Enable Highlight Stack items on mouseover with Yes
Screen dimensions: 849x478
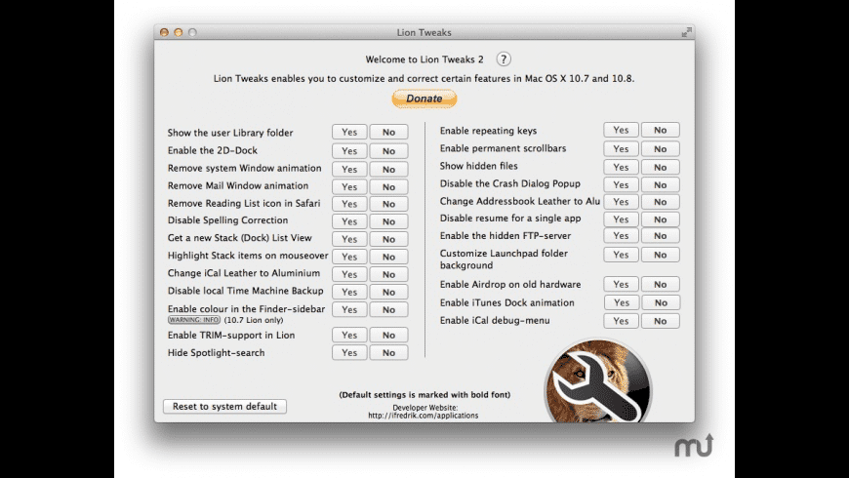tap(349, 257)
